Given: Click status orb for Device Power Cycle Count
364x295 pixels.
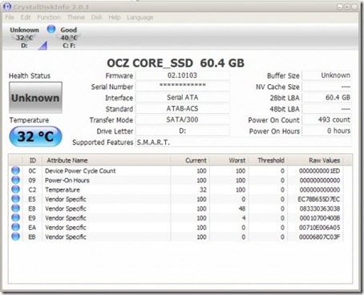Looking at the screenshot, I should point(15,171).
